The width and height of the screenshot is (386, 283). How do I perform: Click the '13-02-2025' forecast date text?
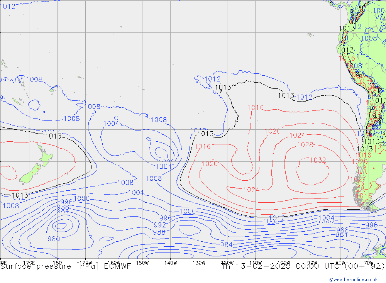click(263, 266)
